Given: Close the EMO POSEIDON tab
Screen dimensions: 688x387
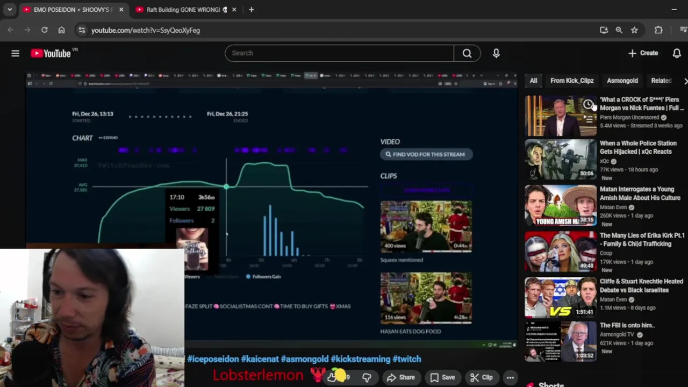Looking at the screenshot, I should click(121, 10).
